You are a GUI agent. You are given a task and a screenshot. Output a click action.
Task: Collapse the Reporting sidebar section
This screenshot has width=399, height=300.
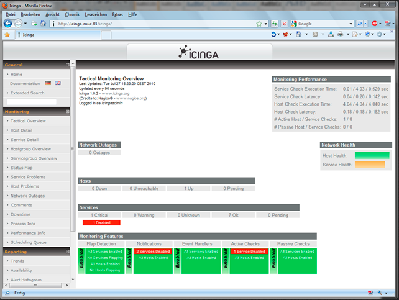(x=68, y=252)
